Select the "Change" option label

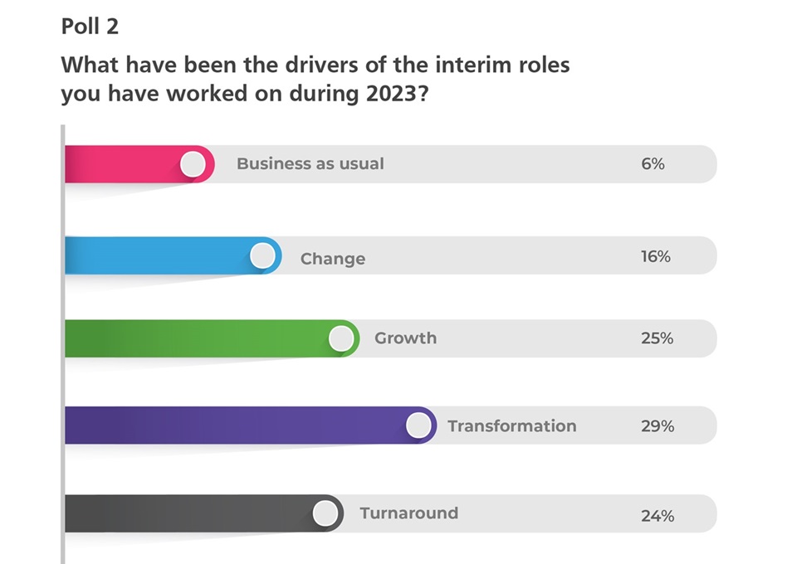[x=332, y=259]
